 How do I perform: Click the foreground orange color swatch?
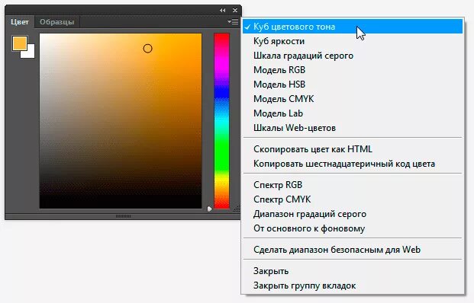coord(20,43)
